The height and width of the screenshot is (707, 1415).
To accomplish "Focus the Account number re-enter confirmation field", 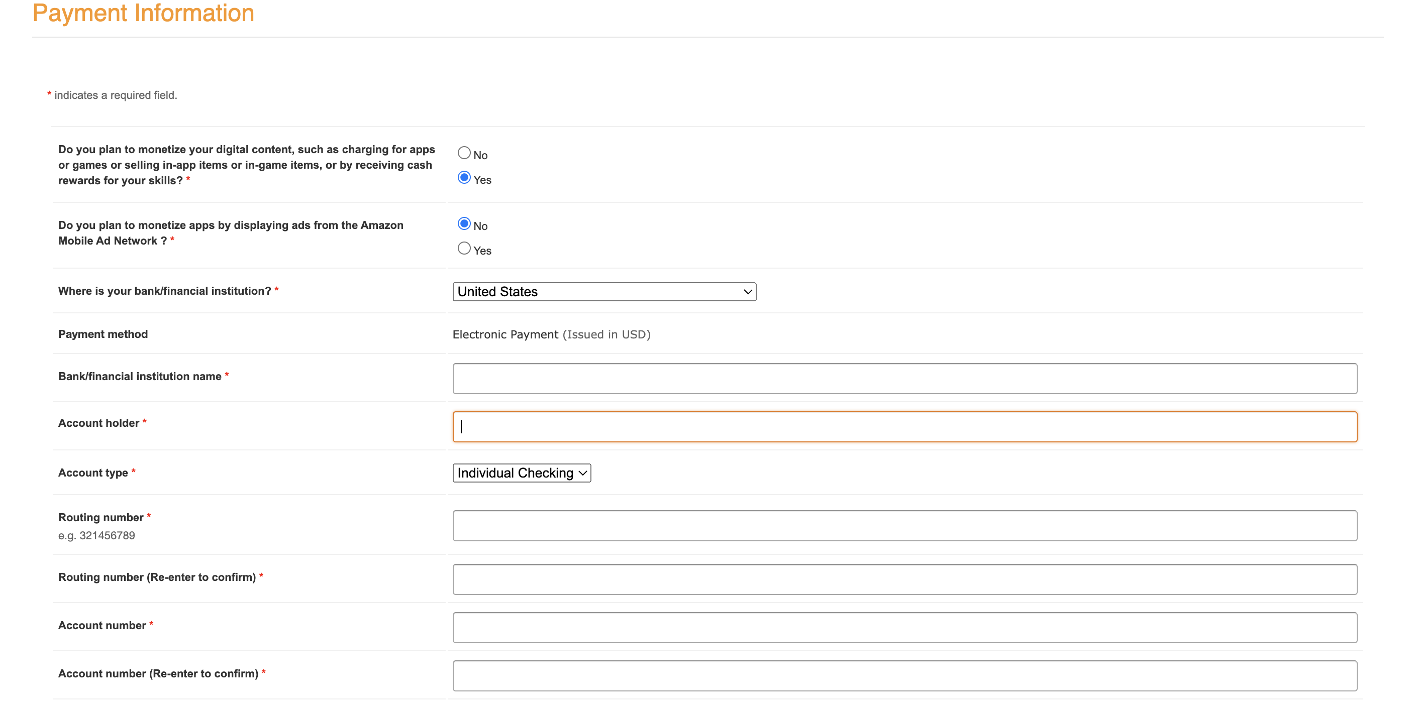I will tap(904, 676).
